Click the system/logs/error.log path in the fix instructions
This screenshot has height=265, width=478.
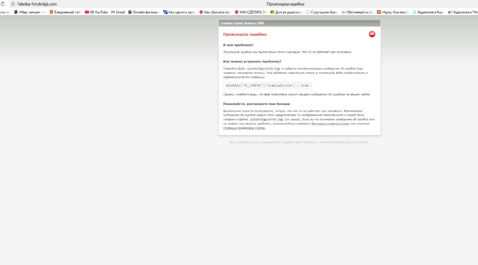263,69
